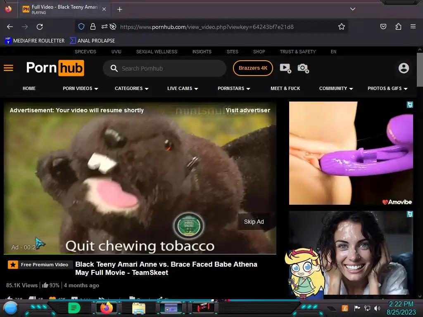This screenshot has width=423, height=317.
Task: Show site security info via padlock
Action: (x=93, y=26)
